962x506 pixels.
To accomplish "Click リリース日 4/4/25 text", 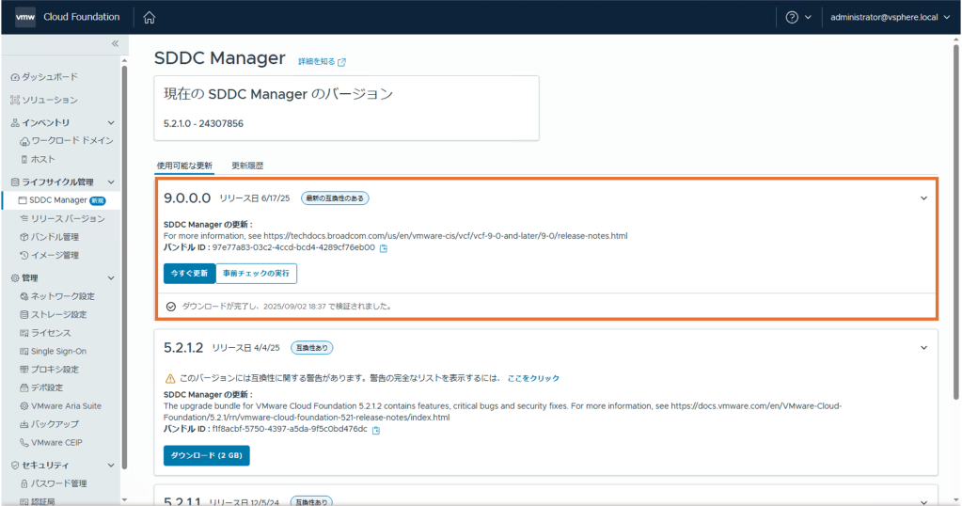I will click(x=245, y=348).
